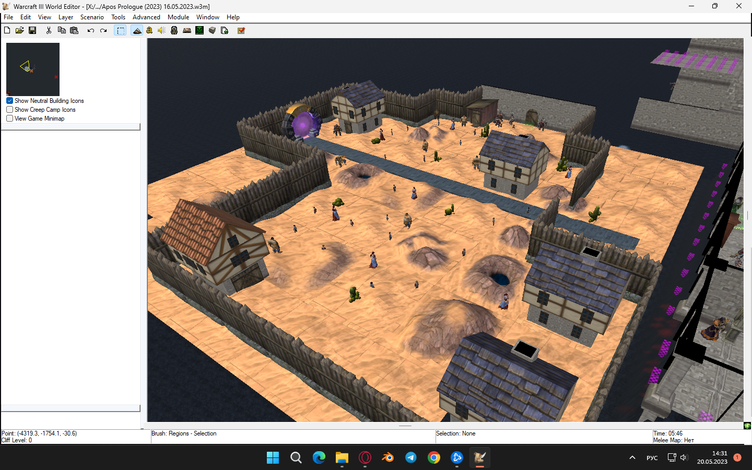The image size is (752, 470).
Task: Toggle Show Creep Camp Icons checkbox
Action: [x=9, y=110]
